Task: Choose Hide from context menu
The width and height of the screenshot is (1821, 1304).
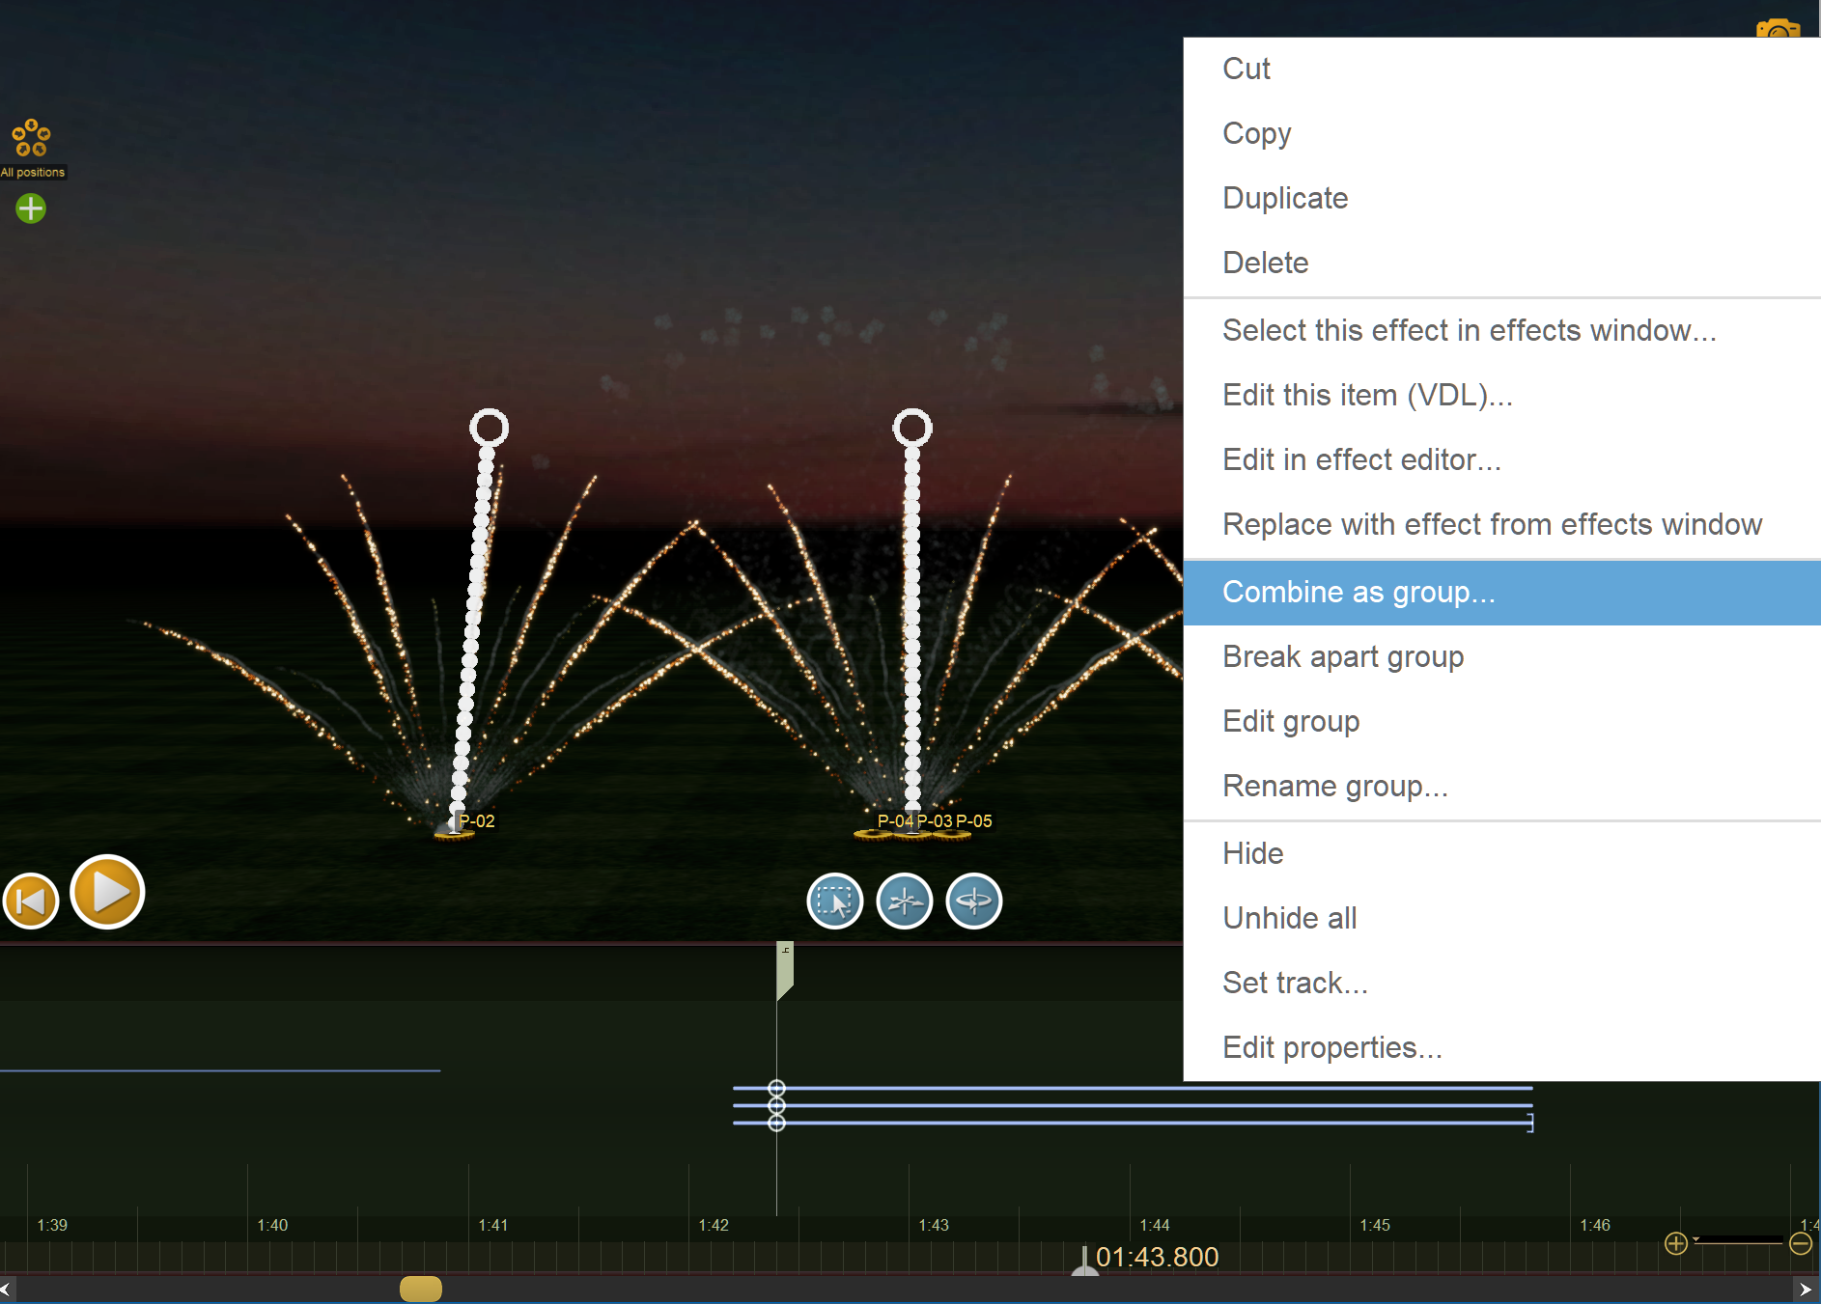Action: 1502,854
